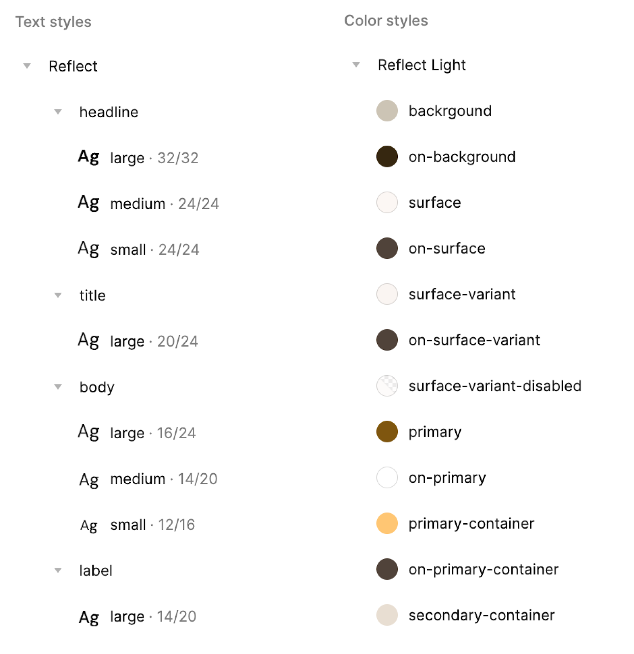The width and height of the screenshot is (634, 654).
Task: Click the Ag preview for title large
Action: [x=88, y=340]
